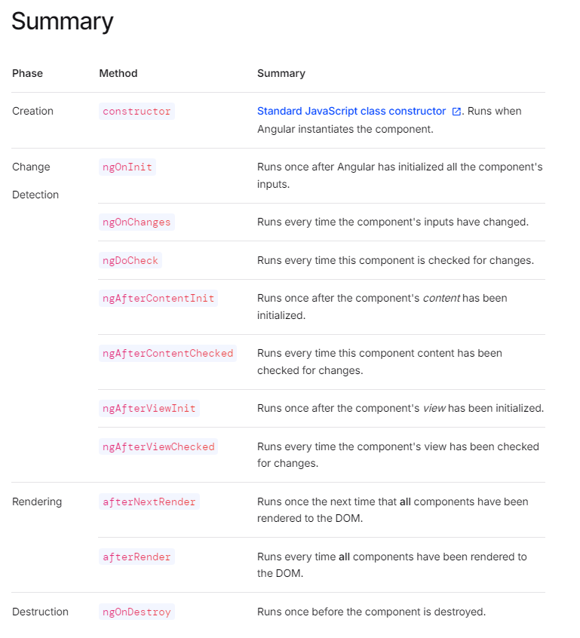The width and height of the screenshot is (580, 638).
Task: Click the ngAfterViewInit method label
Action: (x=149, y=408)
